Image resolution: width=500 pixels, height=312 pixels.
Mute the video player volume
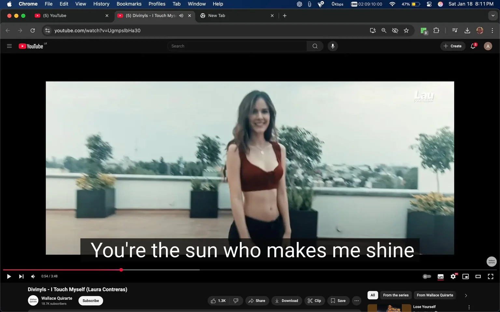33,276
